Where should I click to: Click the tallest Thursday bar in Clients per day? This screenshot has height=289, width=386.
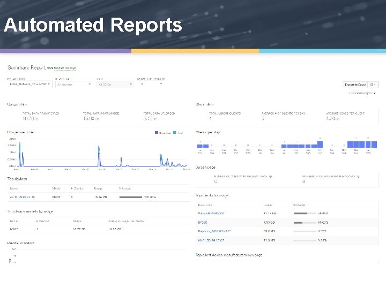[320, 144]
